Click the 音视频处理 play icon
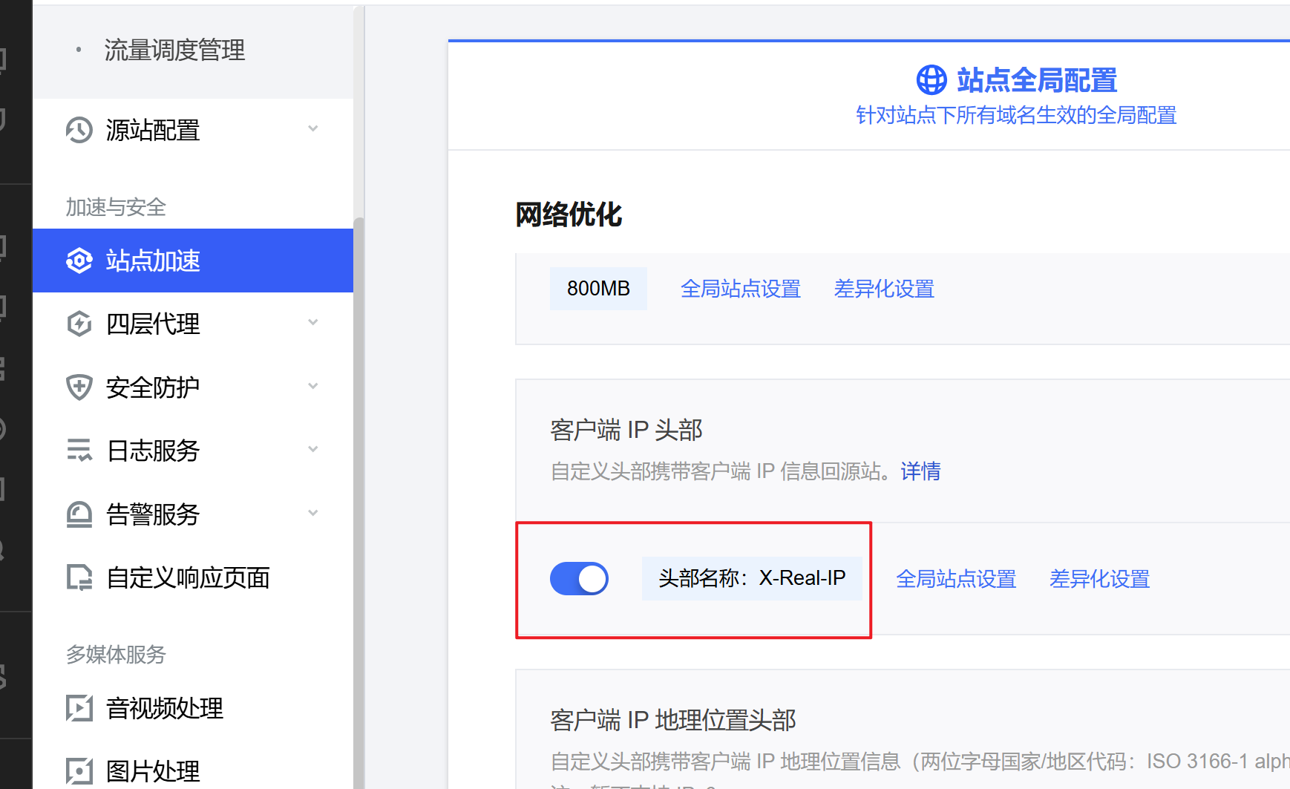Image resolution: width=1290 pixels, height=789 pixels. [79, 707]
